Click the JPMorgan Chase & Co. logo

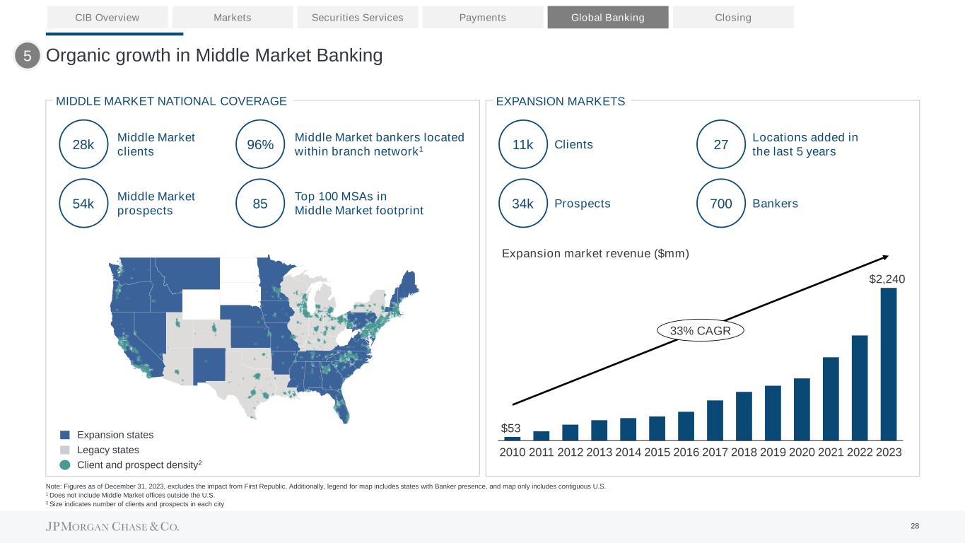112,527
